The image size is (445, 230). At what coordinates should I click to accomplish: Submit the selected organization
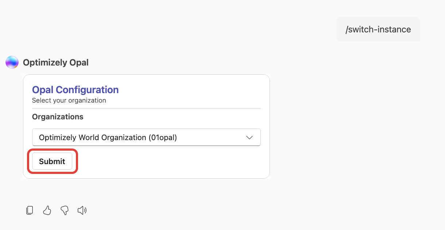[52, 161]
